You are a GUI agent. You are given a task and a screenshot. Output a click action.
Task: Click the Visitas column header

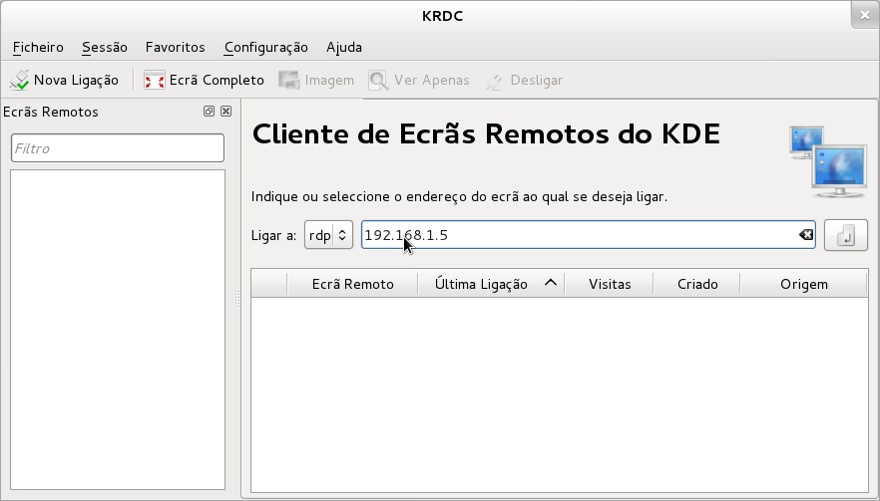[610, 284]
